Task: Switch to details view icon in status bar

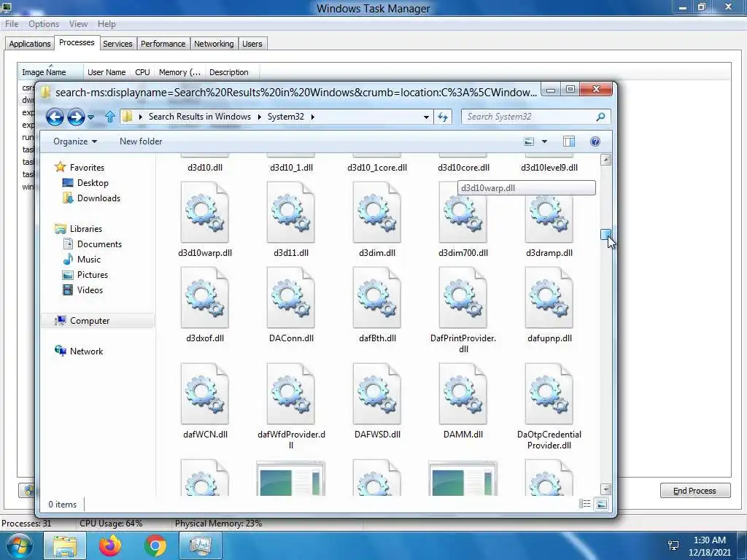Action: [x=584, y=504]
